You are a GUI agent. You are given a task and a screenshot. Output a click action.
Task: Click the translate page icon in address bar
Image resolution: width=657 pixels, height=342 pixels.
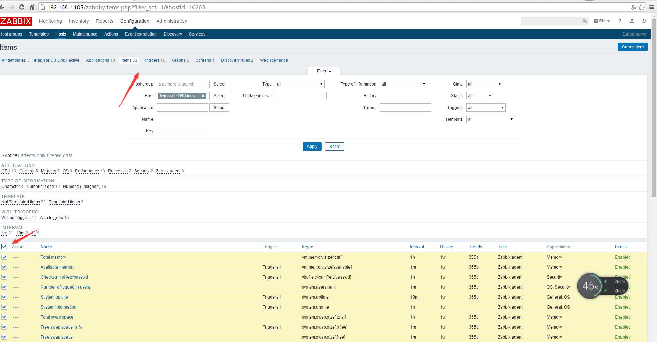(x=634, y=7)
